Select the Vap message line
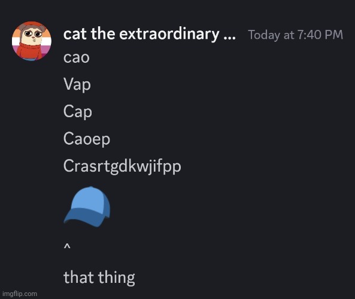 pyautogui.click(x=77, y=85)
